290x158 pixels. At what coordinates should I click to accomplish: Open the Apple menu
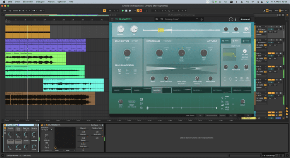pyautogui.click(x=4, y=2)
